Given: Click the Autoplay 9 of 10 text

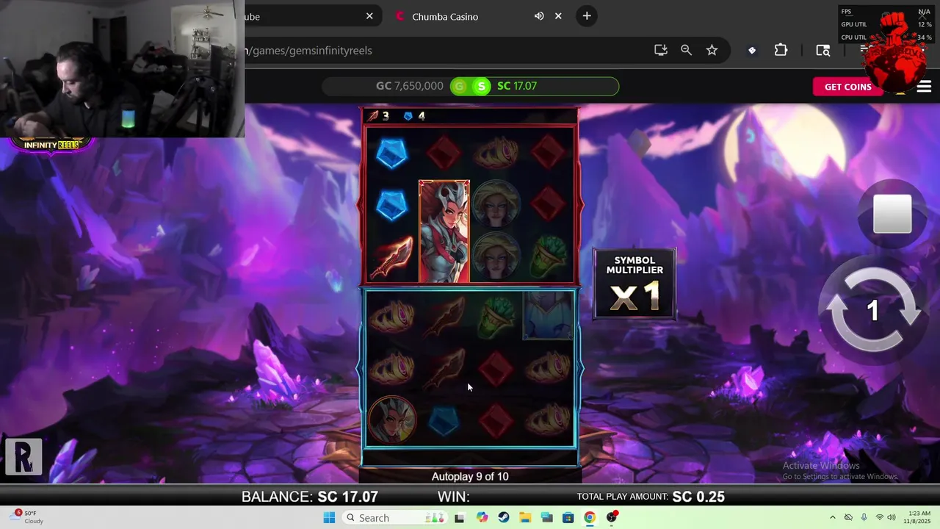Looking at the screenshot, I should point(470,477).
